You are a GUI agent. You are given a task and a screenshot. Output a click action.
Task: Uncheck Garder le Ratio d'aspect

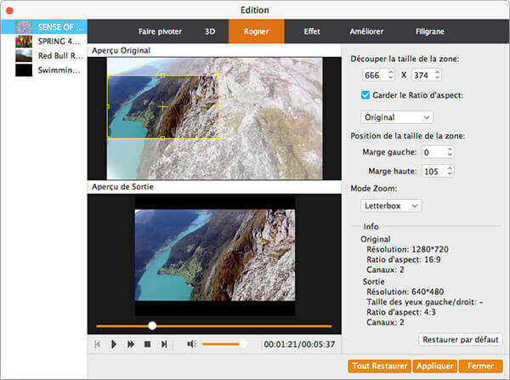tap(365, 95)
